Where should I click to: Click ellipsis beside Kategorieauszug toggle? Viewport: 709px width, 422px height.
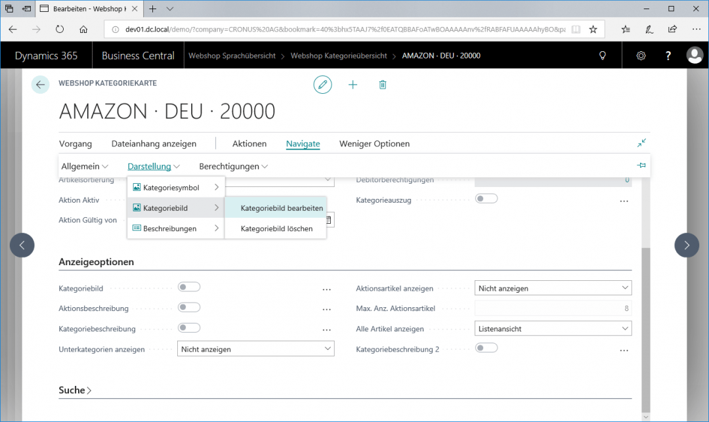(624, 201)
